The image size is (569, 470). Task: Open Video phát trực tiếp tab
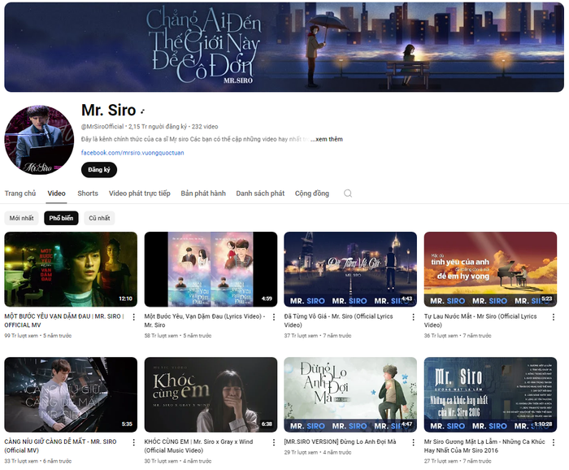[140, 194]
